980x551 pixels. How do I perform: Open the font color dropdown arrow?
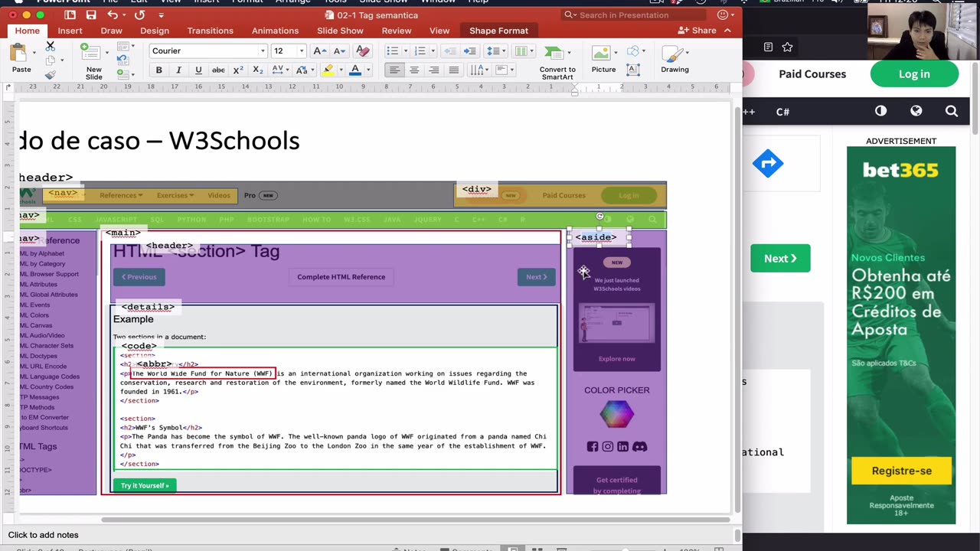(x=367, y=70)
